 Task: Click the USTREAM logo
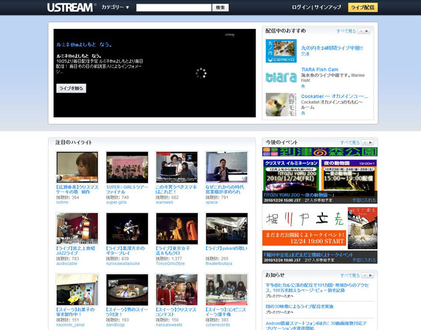click(x=71, y=7)
